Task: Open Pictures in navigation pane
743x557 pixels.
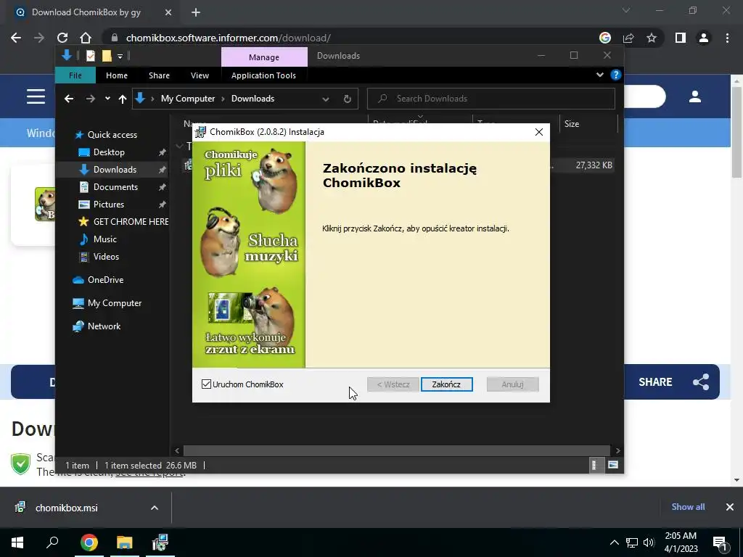Action: [x=109, y=205]
